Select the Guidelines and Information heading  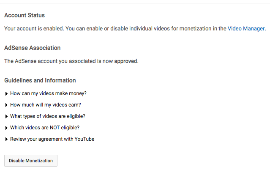pyautogui.click(x=40, y=80)
